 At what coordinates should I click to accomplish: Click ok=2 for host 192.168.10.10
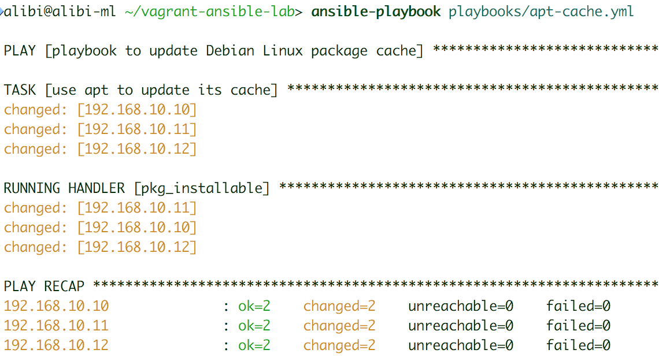click(254, 306)
